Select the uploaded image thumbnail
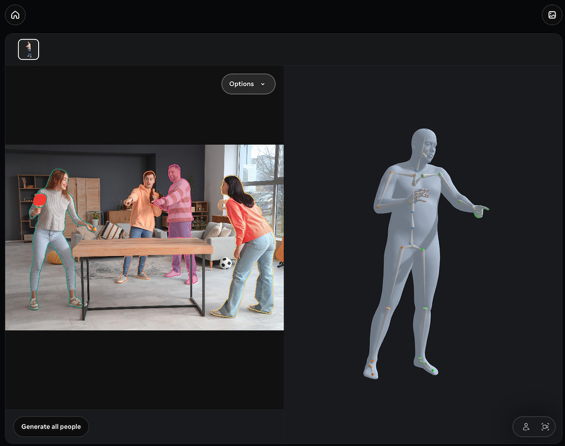565x446 pixels. coord(29,49)
